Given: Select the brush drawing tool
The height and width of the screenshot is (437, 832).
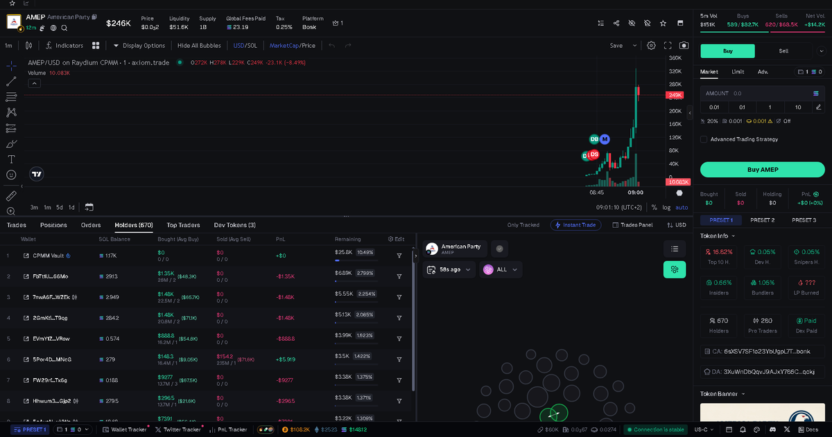Looking at the screenshot, I should tap(11, 144).
